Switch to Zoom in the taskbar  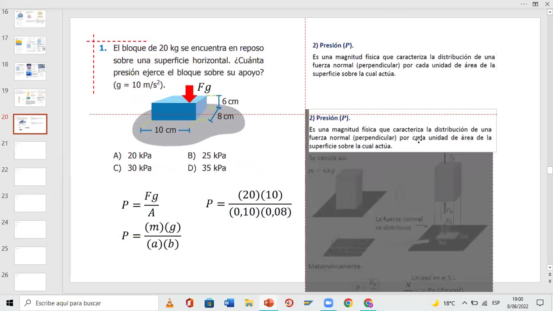328,303
